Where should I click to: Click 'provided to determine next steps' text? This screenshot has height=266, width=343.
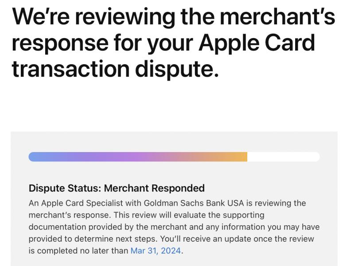(92, 239)
